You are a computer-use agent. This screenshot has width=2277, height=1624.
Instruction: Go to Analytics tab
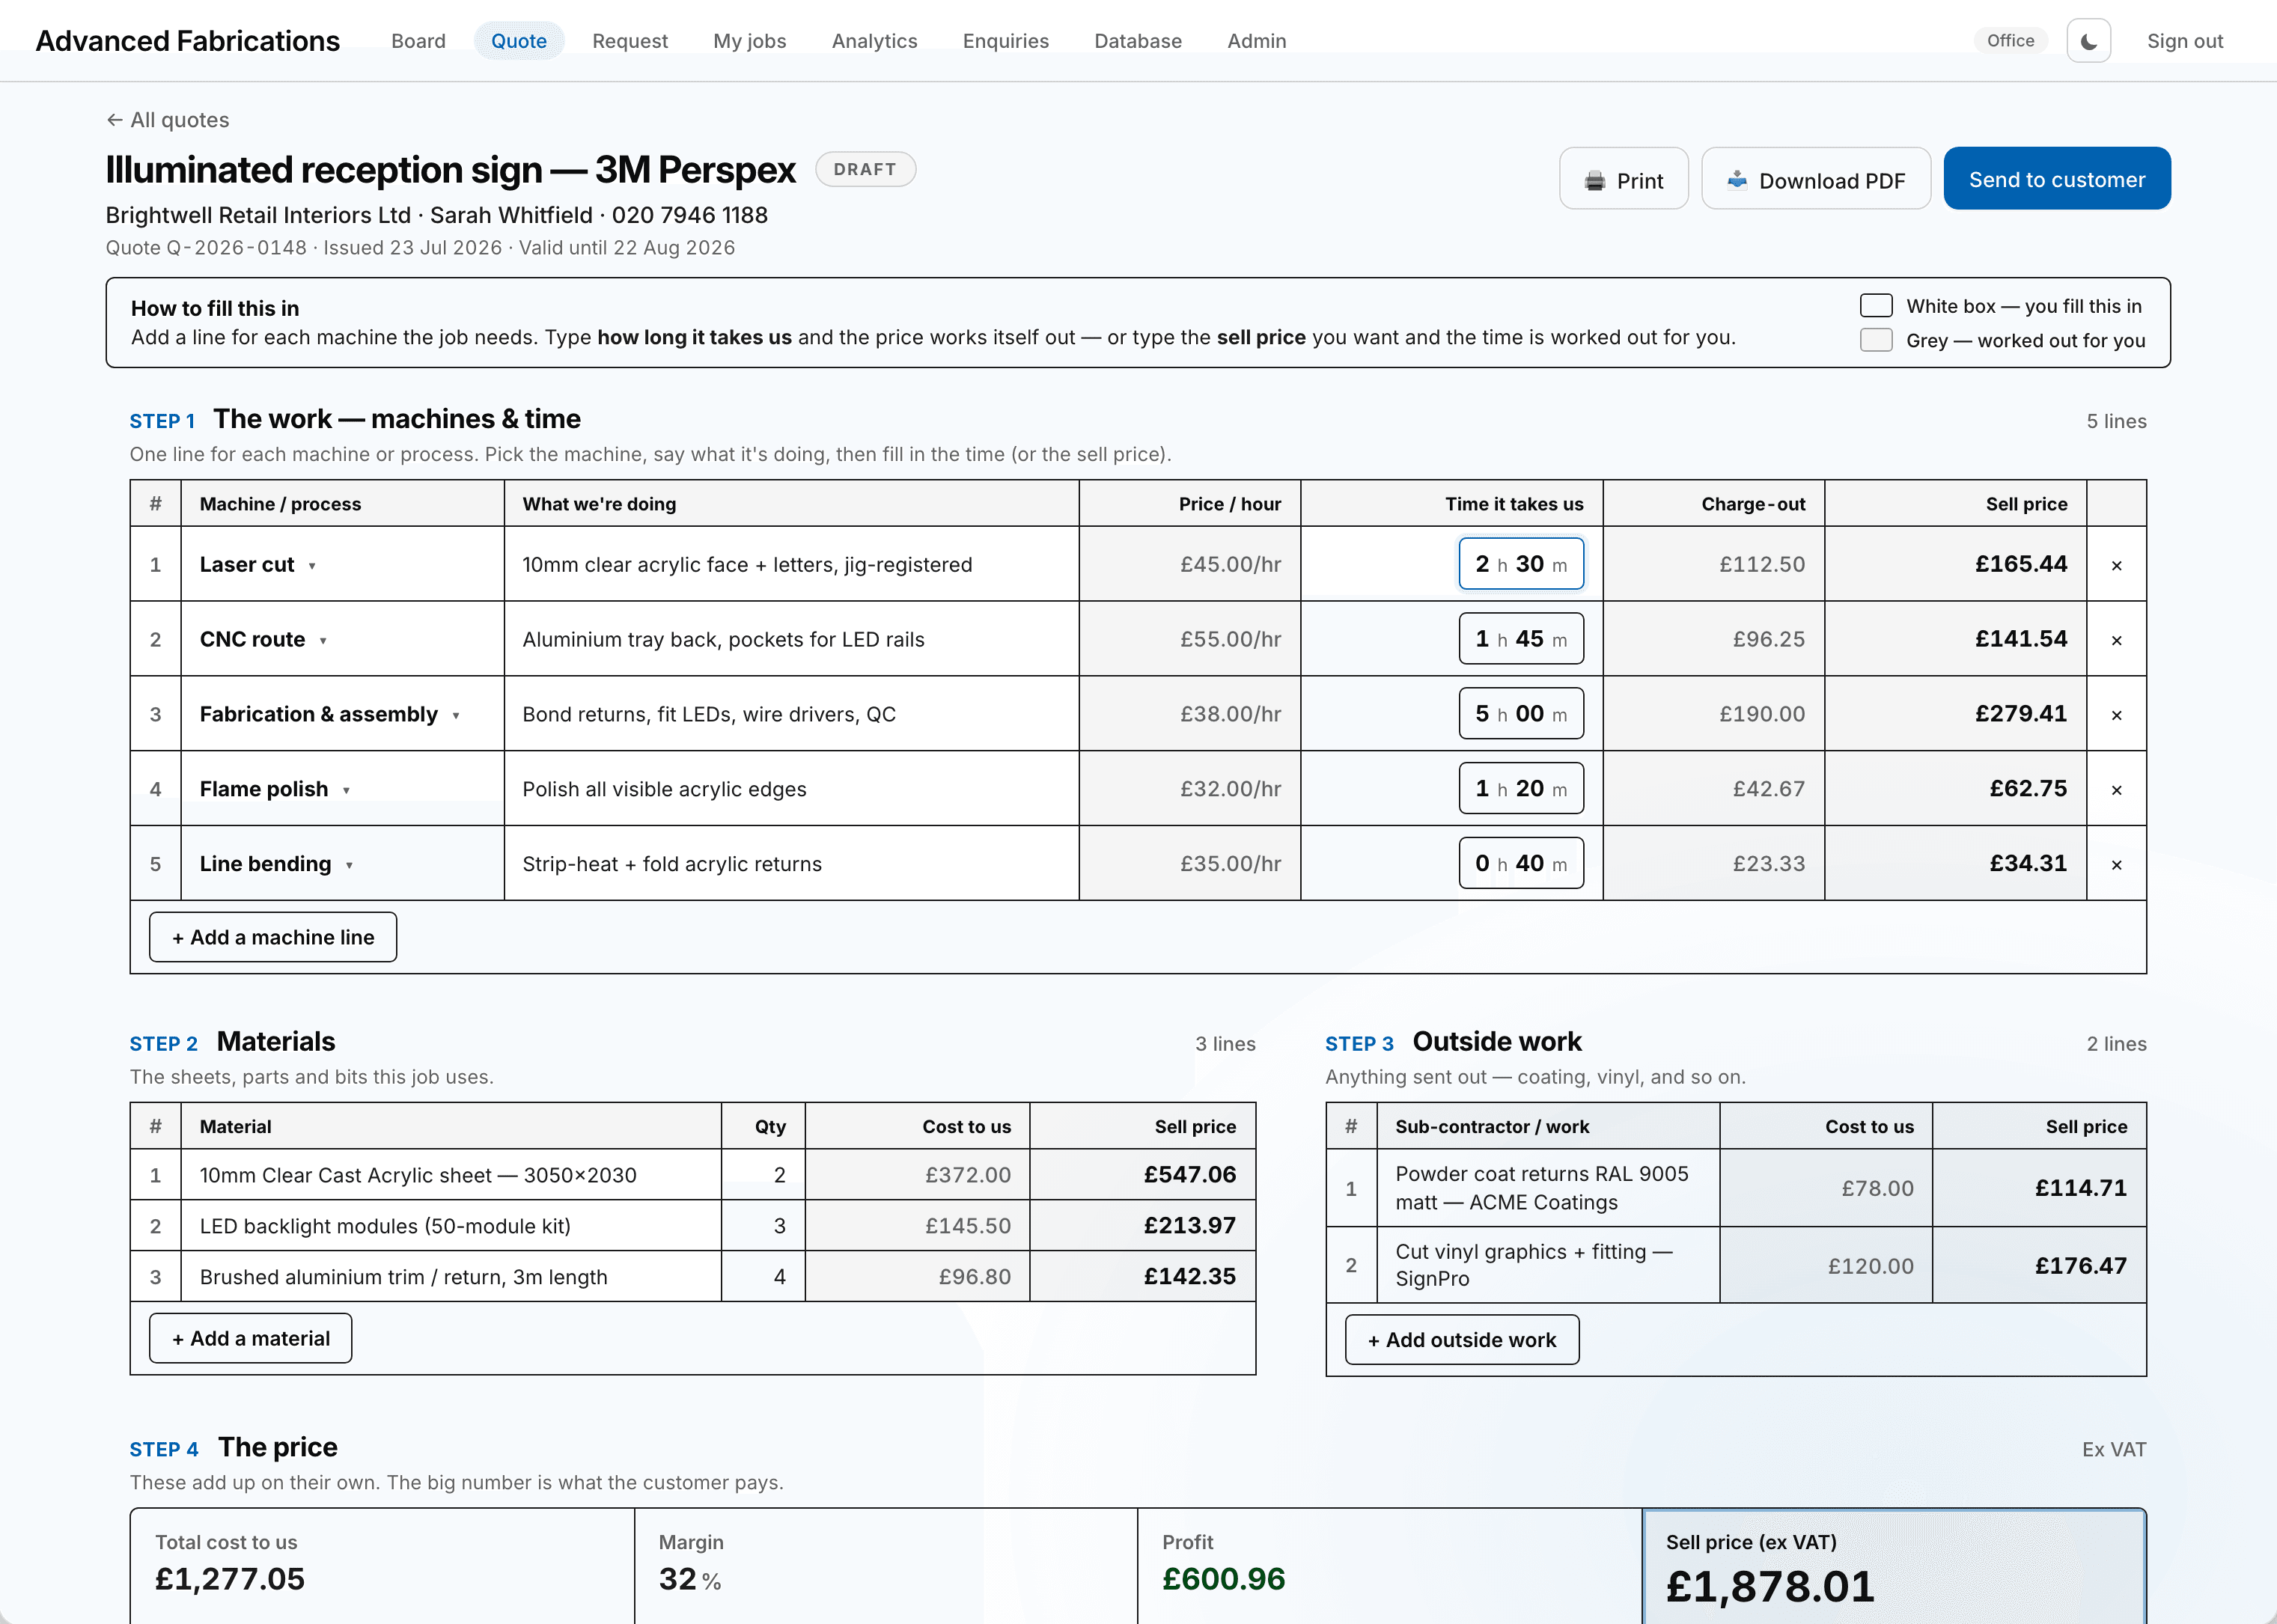click(874, 41)
